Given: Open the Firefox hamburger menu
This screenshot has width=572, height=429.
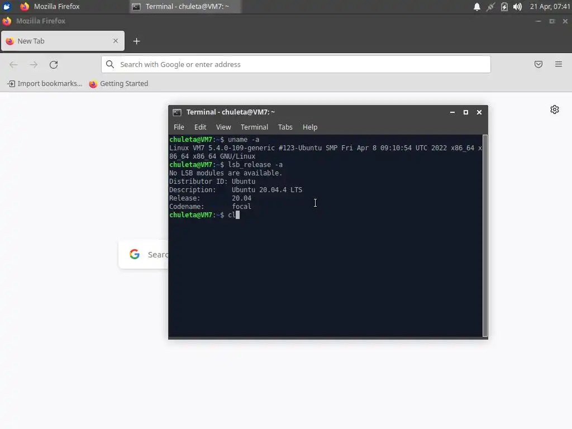Looking at the screenshot, I should coord(559,64).
